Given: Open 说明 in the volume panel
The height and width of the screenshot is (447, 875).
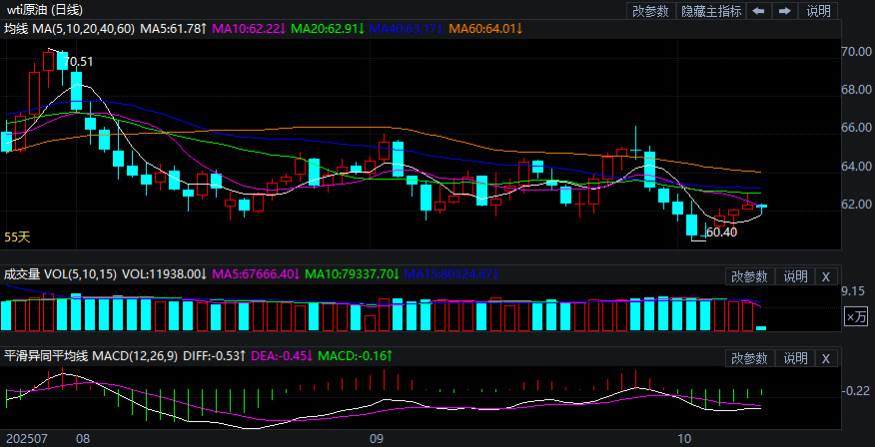Looking at the screenshot, I should [795, 276].
